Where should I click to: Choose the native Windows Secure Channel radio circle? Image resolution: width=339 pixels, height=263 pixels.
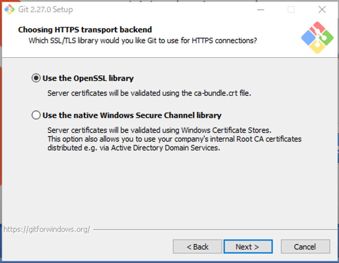click(x=36, y=116)
